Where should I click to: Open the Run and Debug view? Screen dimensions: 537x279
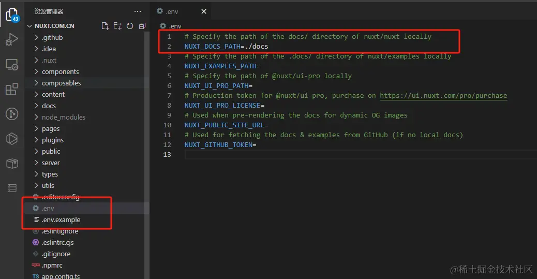pyautogui.click(x=12, y=39)
